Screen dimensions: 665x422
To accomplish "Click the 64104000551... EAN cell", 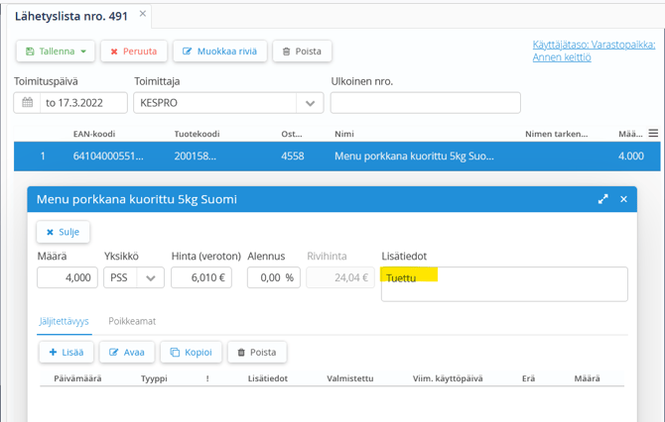I will (x=108, y=157).
